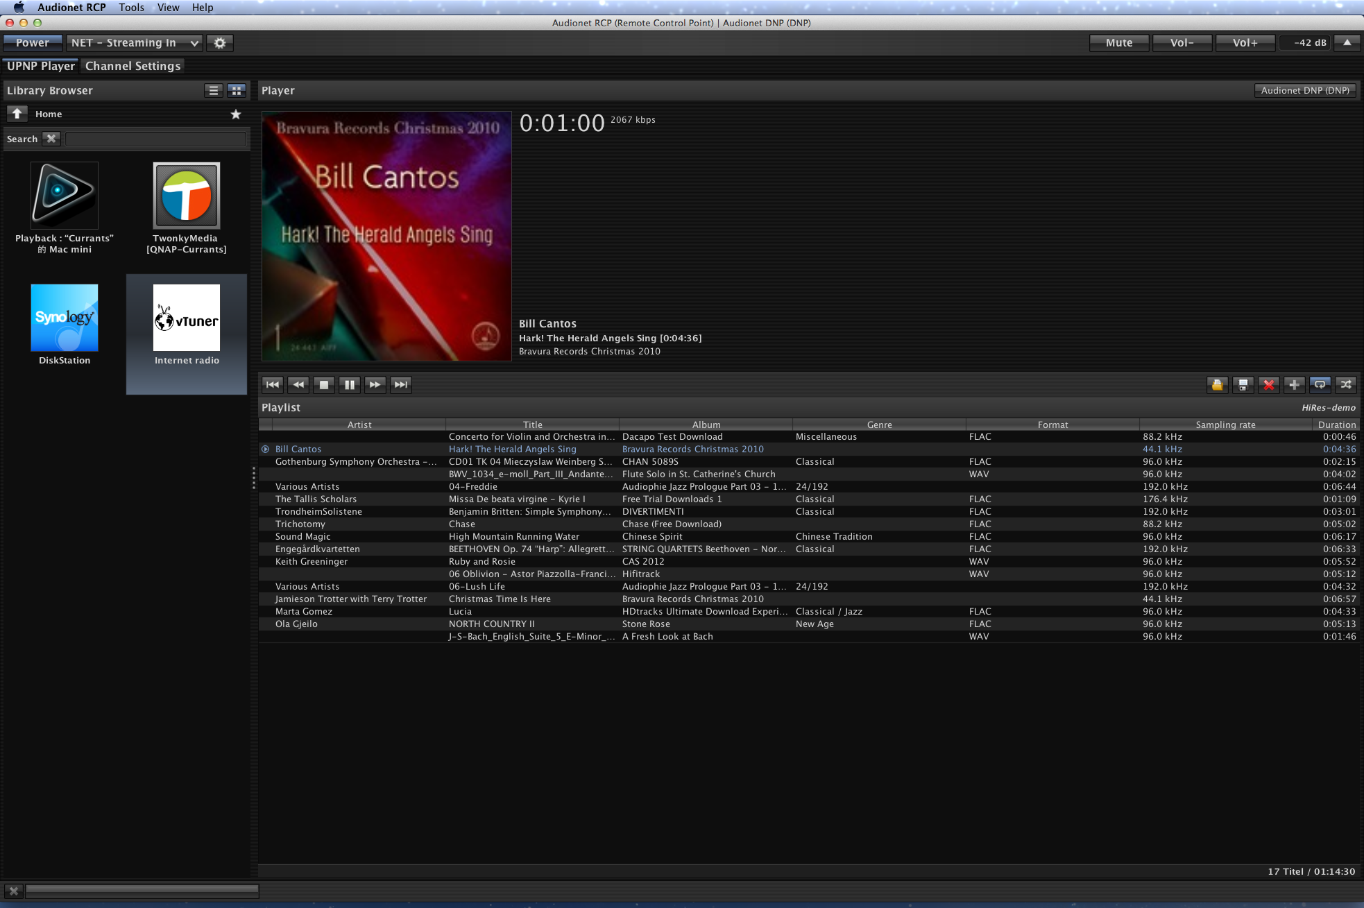This screenshot has width=1364, height=908.
Task: Switch to the UPNP Player tab
Action: click(41, 66)
